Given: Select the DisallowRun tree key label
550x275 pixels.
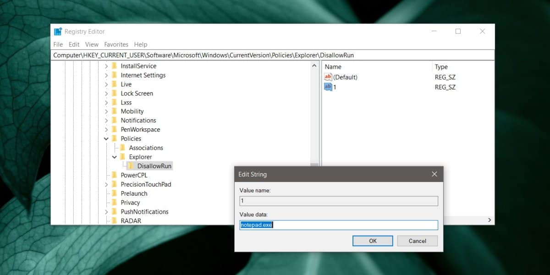Looking at the screenshot, I should [154, 166].
